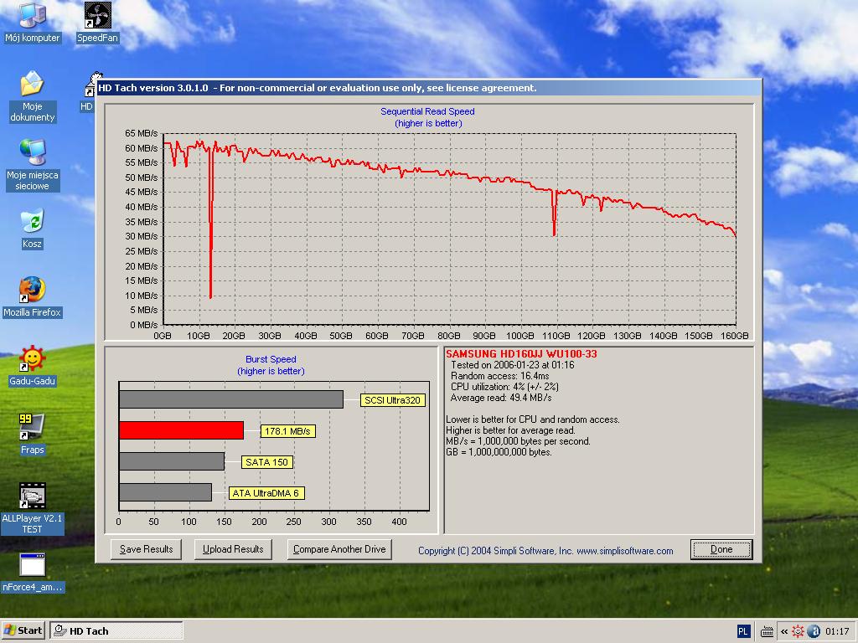
Task: Click the SATA 150 label
Action: (267, 462)
